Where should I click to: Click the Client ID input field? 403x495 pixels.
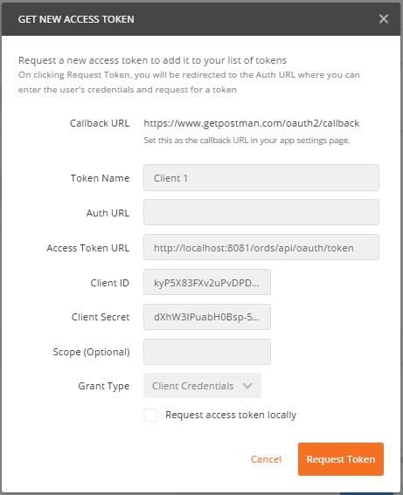click(207, 282)
